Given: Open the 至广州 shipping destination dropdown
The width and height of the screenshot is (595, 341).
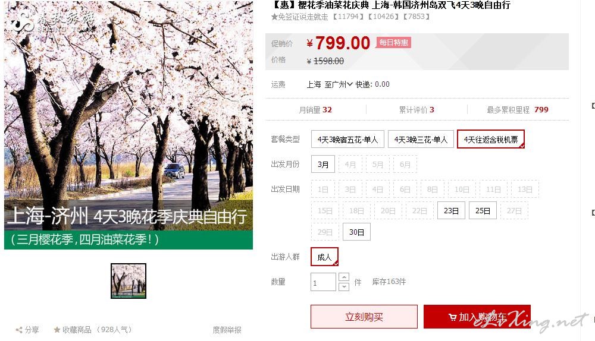Looking at the screenshot, I should (x=339, y=84).
